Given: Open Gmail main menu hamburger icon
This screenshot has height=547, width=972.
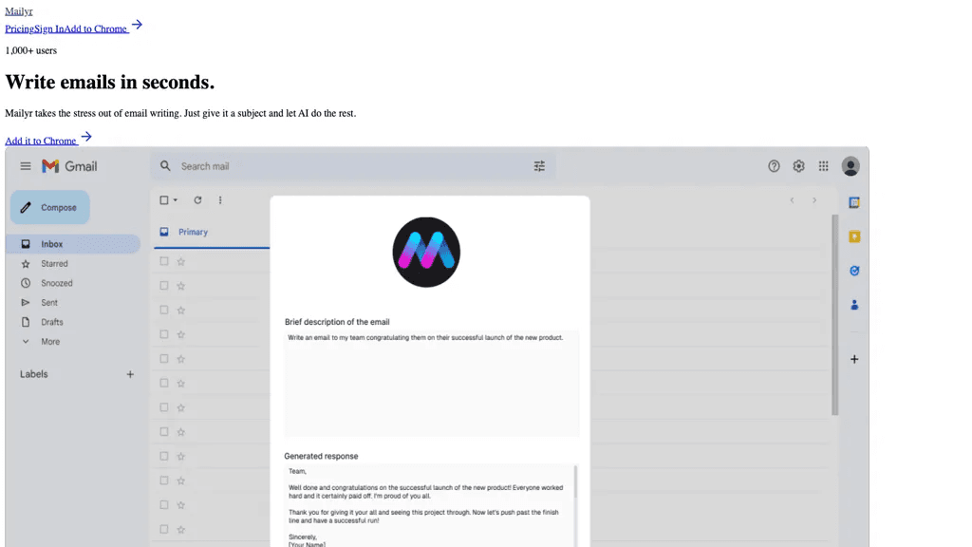Looking at the screenshot, I should click(26, 166).
